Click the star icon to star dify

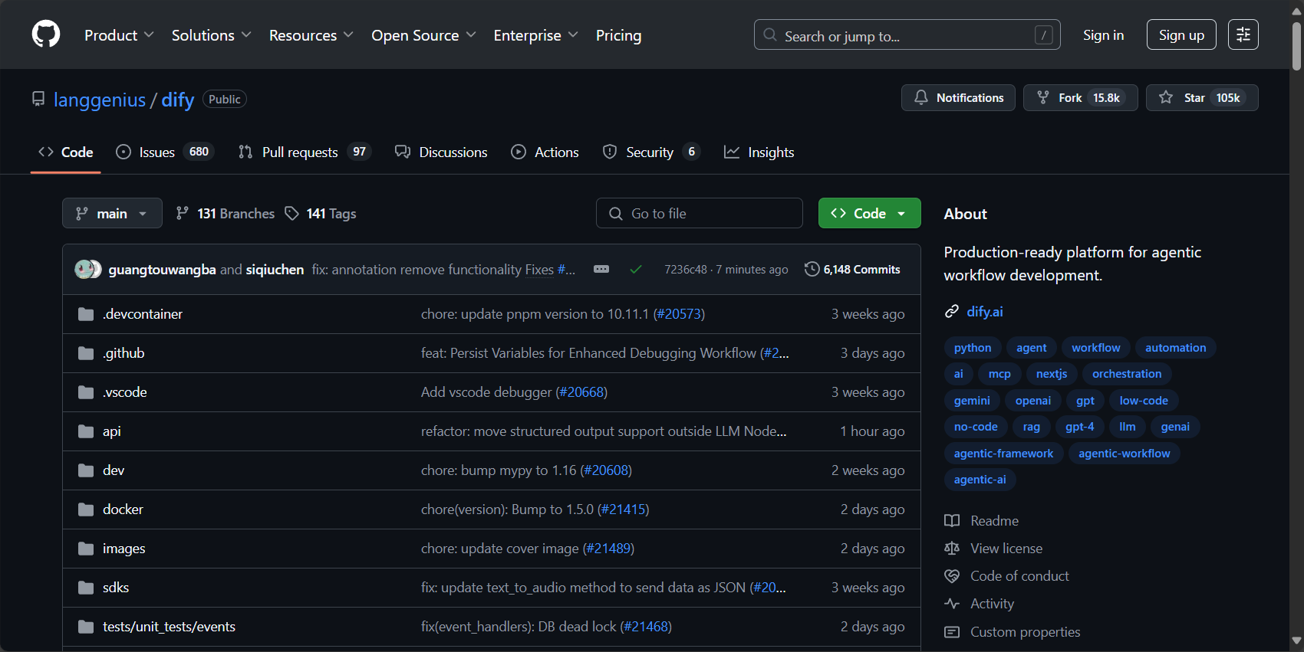1166,97
